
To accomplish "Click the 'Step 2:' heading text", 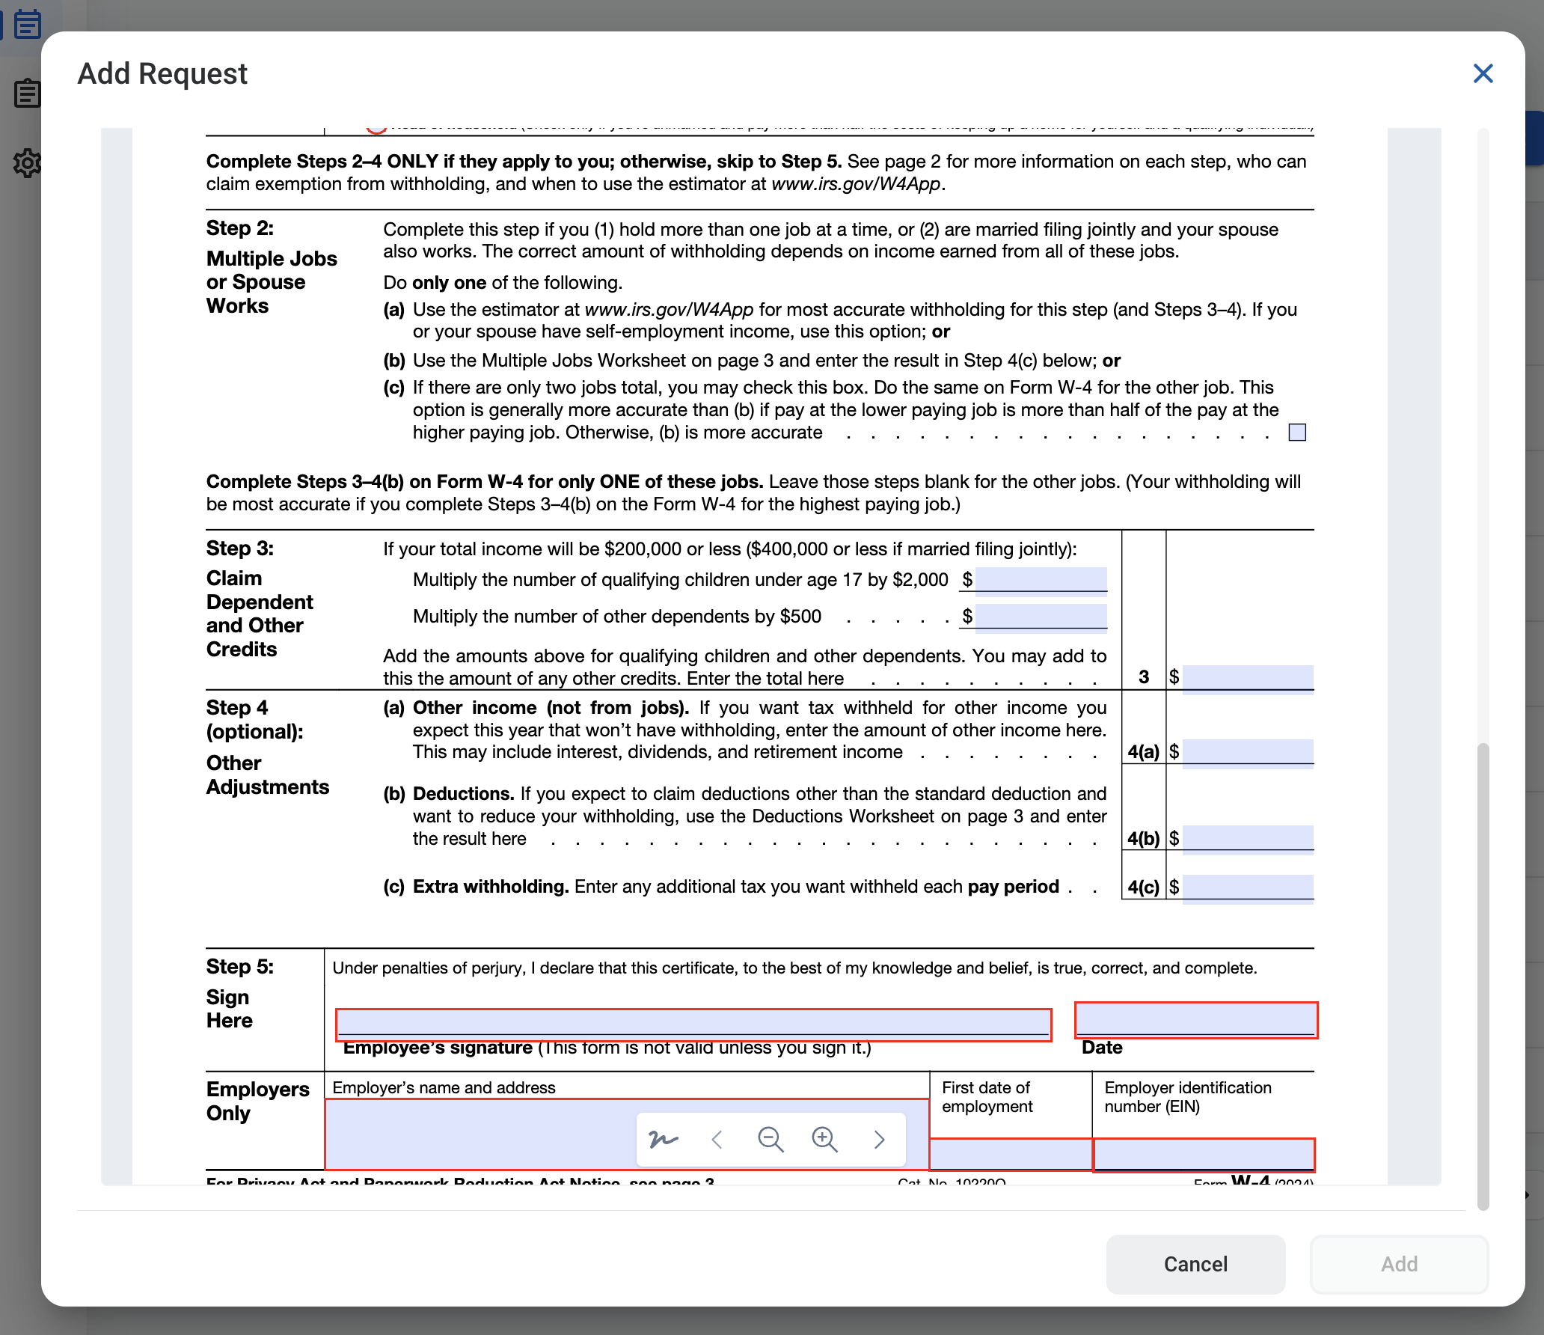I will point(240,227).
